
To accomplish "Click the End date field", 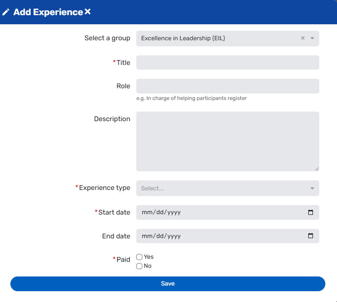I will pos(228,236).
